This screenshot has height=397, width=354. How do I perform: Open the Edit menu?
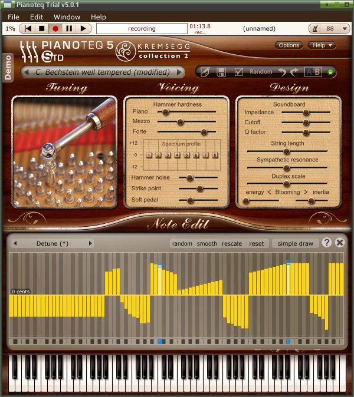[37, 17]
